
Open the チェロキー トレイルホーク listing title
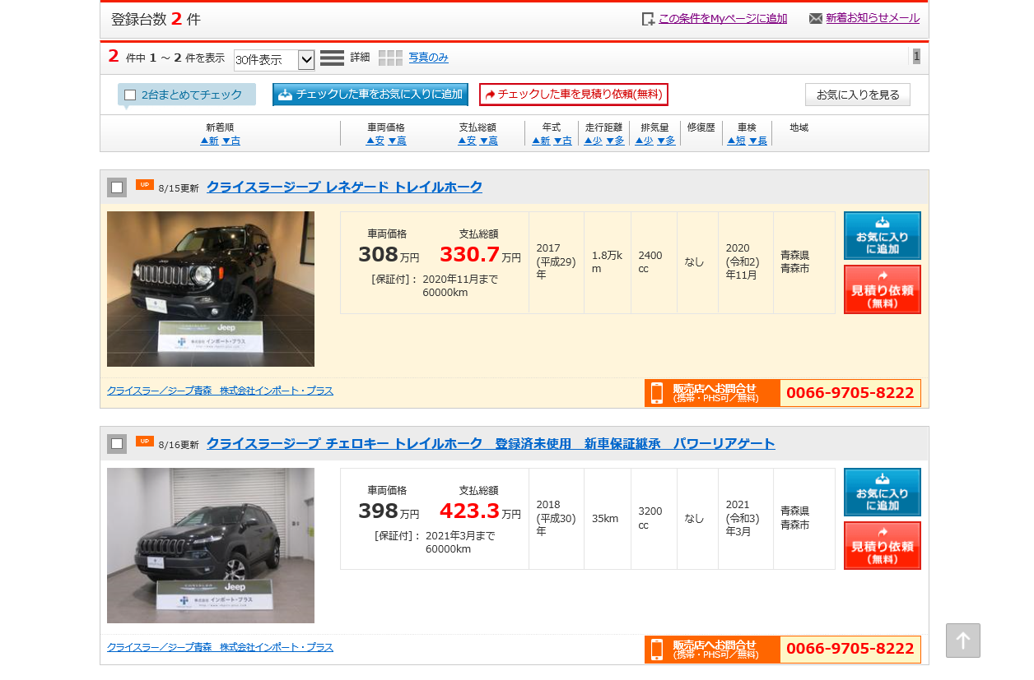click(491, 443)
